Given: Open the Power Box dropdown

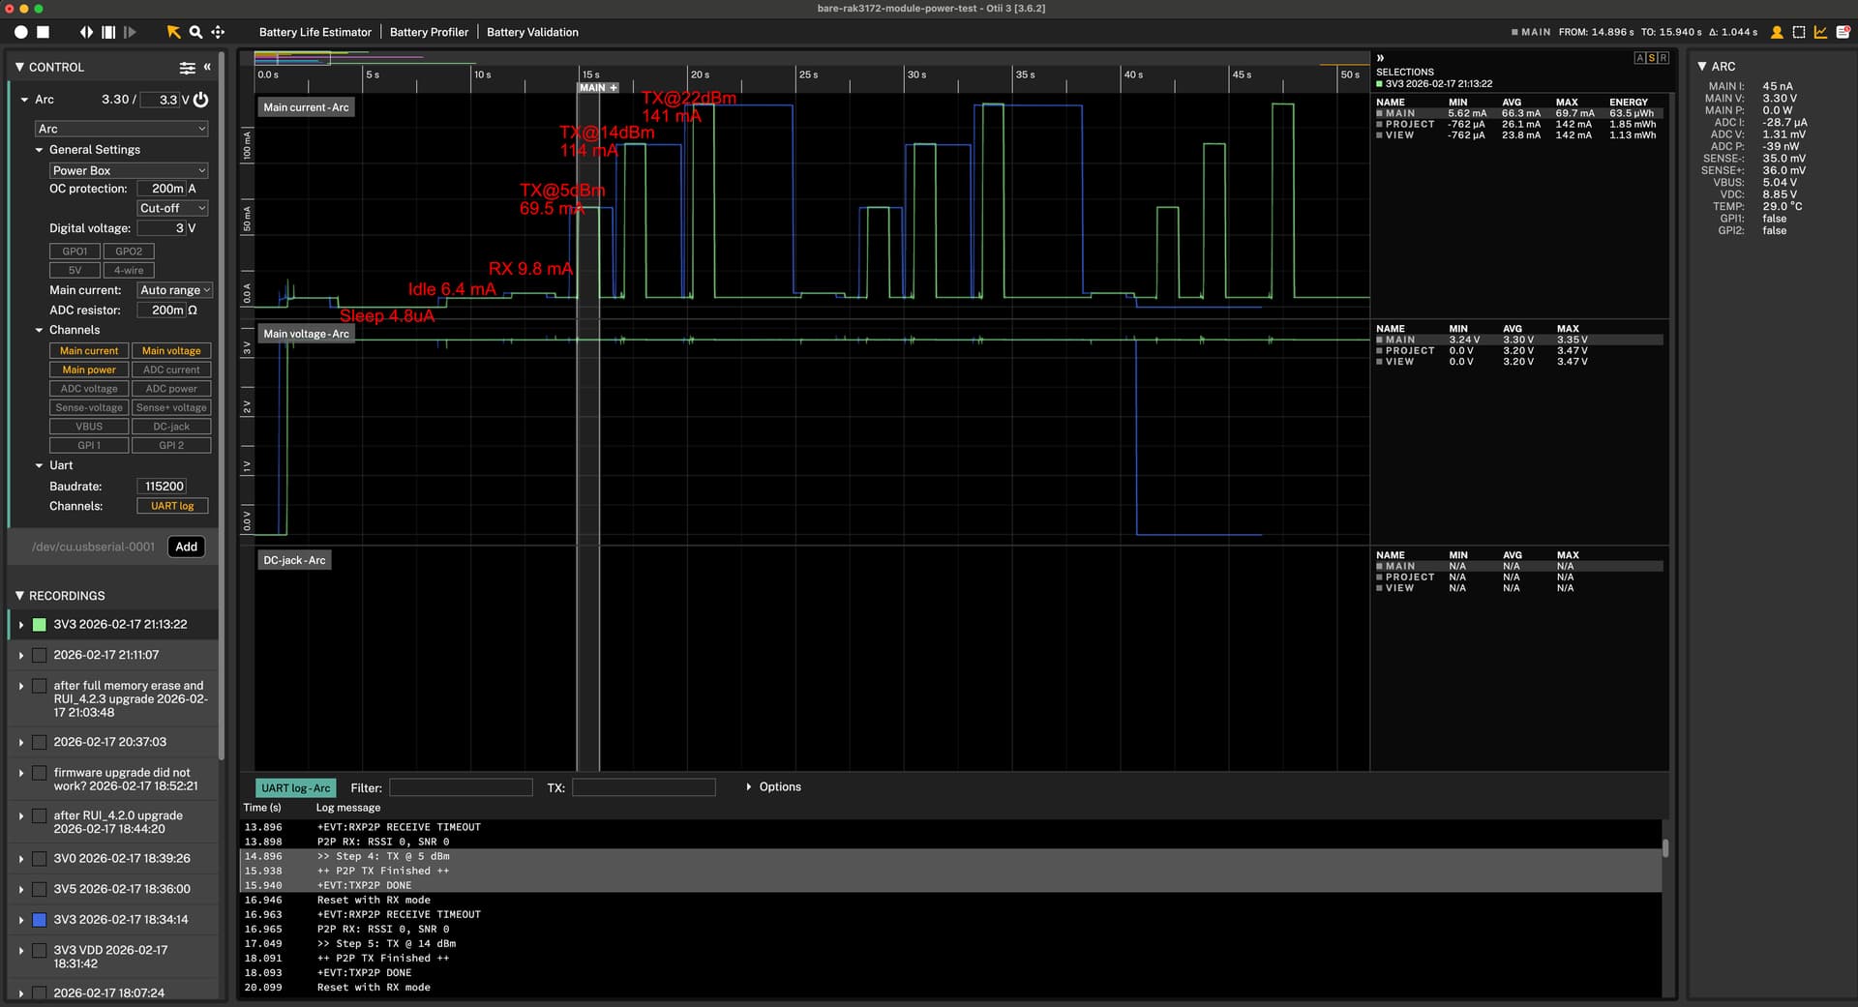Looking at the screenshot, I should pyautogui.click(x=129, y=170).
